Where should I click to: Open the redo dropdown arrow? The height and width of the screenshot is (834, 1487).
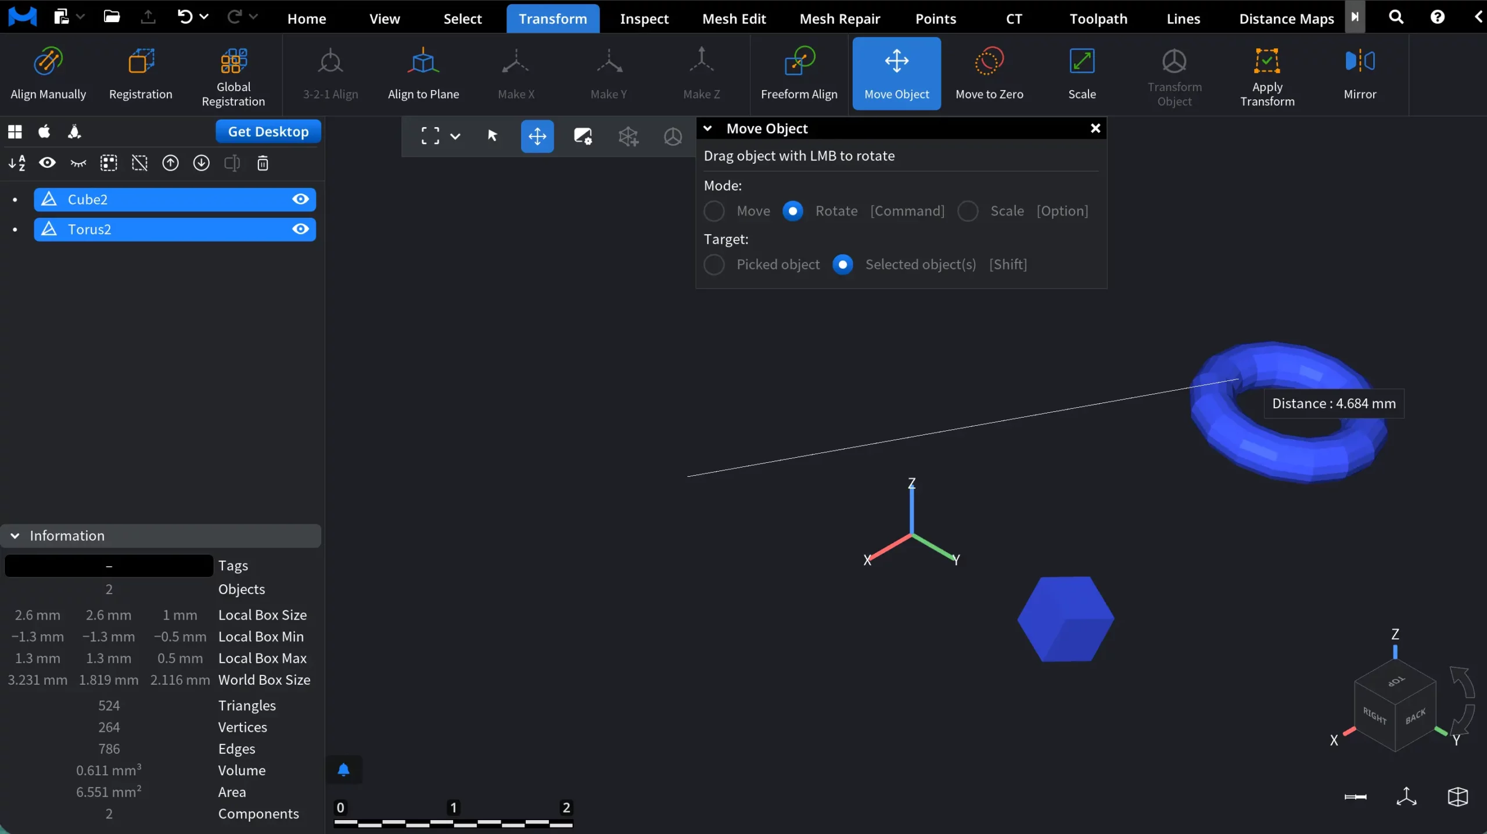254,16
